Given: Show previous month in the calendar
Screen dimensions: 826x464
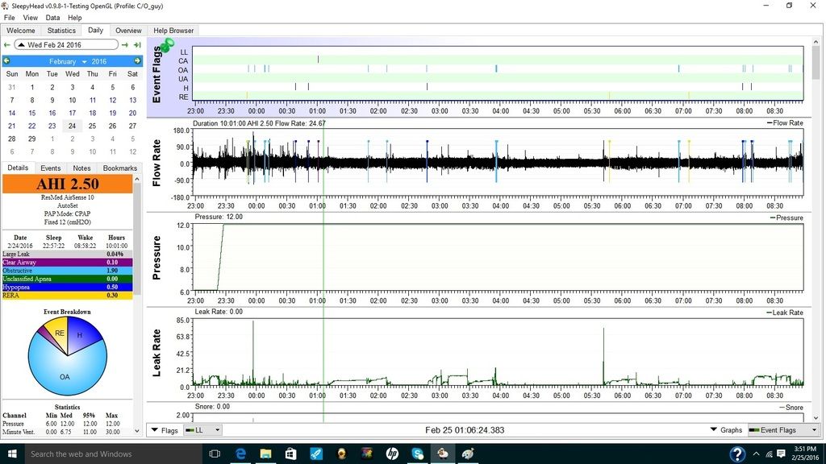Looking at the screenshot, I should tap(6, 61).
